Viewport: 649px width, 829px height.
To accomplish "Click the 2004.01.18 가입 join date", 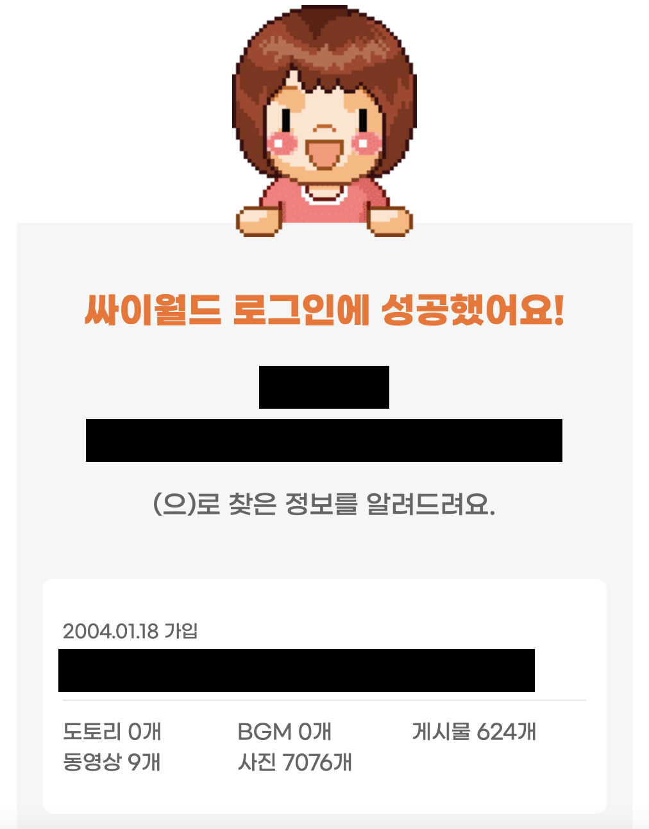I will click(x=130, y=631).
